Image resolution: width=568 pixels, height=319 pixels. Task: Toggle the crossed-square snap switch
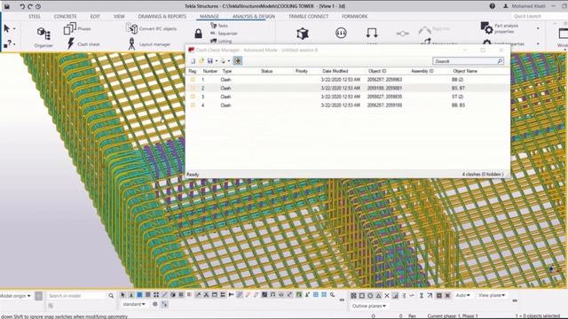coord(353,295)
